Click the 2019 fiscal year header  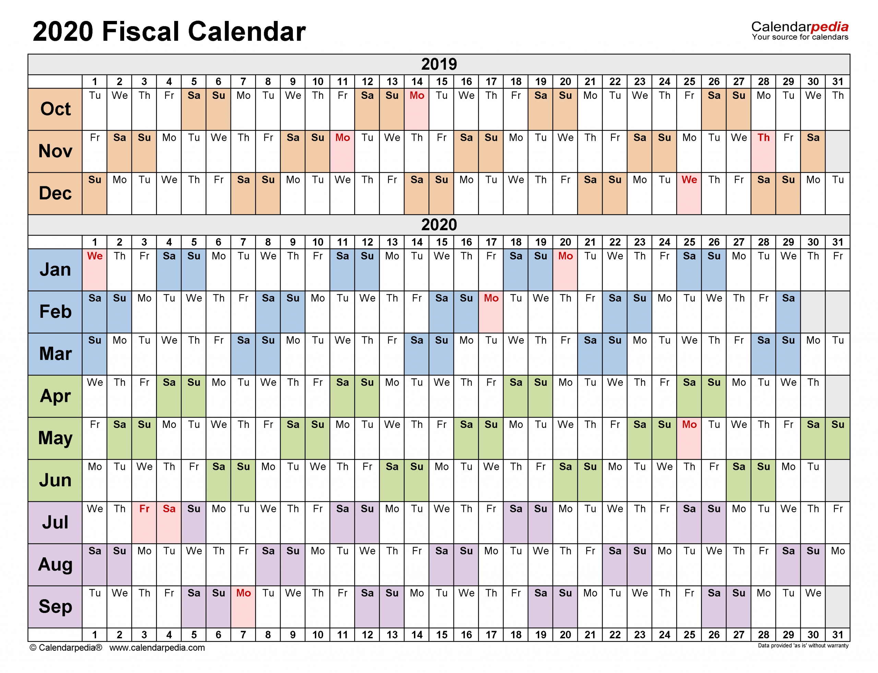452,68
